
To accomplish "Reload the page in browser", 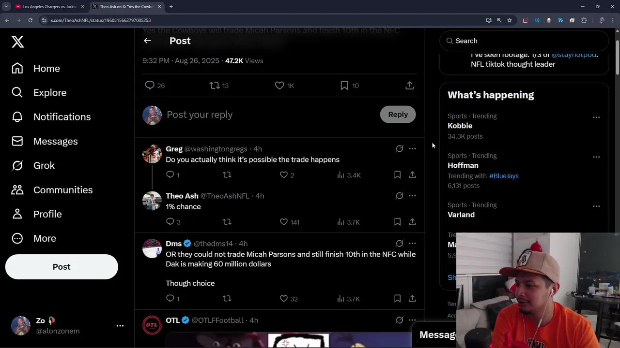I will pos(30,20).
